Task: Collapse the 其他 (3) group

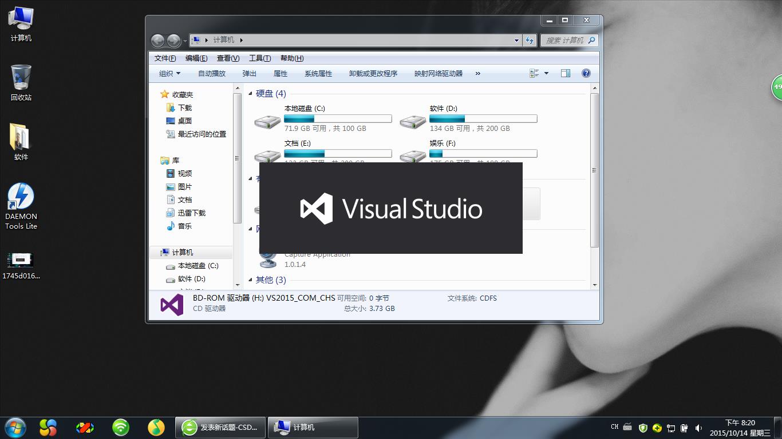Action: tap(250, 280)
